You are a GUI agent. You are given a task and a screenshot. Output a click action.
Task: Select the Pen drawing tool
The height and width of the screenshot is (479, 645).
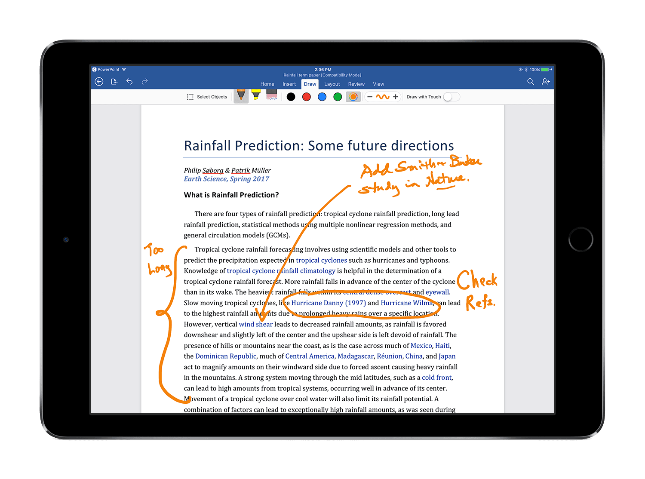click(241, 96)
